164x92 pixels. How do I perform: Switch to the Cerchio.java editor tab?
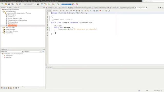coord(115,8)
